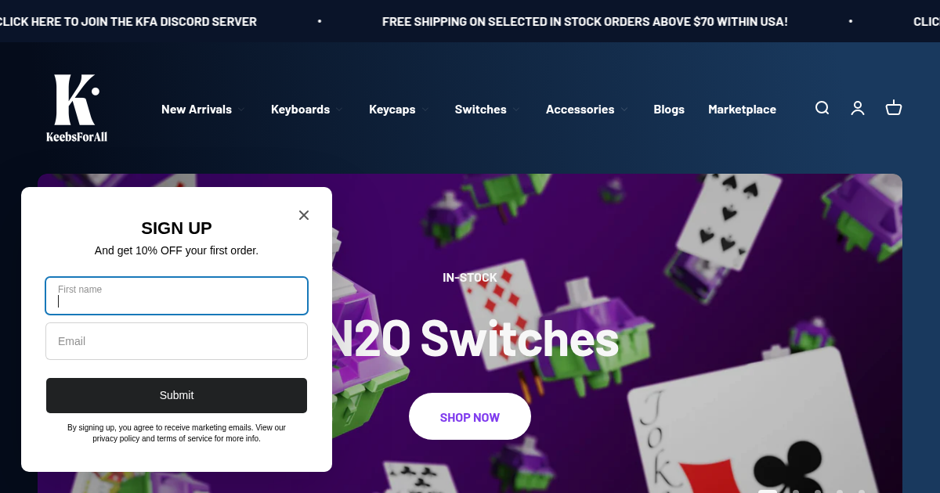This screenshot has height=493, width=940.
Task: Click the SHOP NOW button
Action: tap(470, 416)
